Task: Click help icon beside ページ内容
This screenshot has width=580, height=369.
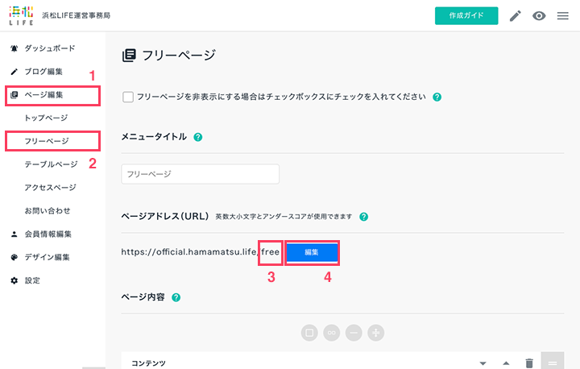Action: [176, 297]
